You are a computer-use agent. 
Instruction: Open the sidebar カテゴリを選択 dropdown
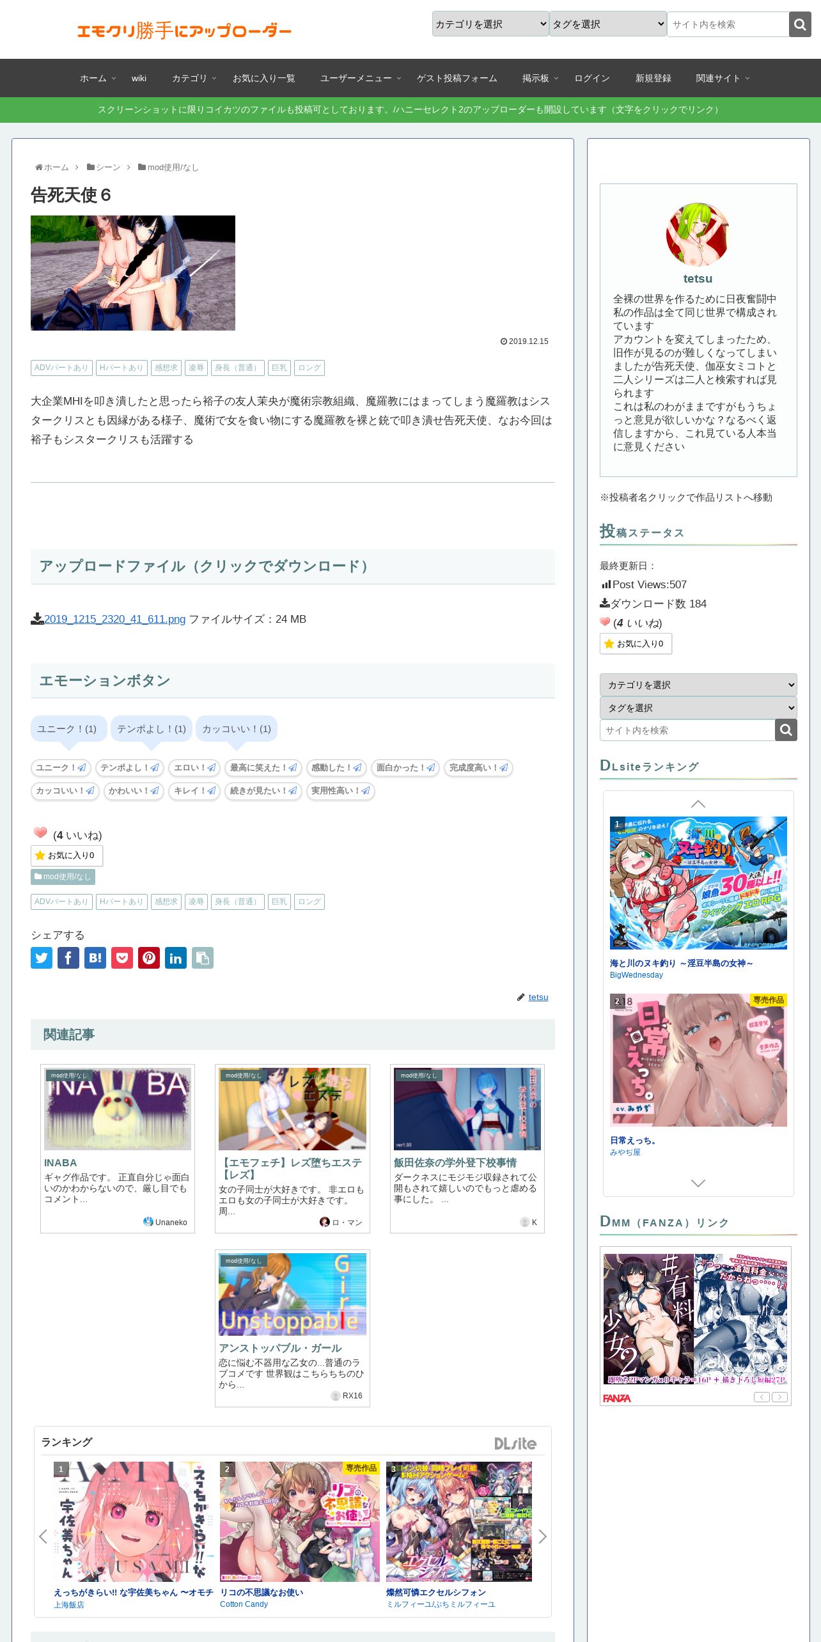(x=698, y=685)
